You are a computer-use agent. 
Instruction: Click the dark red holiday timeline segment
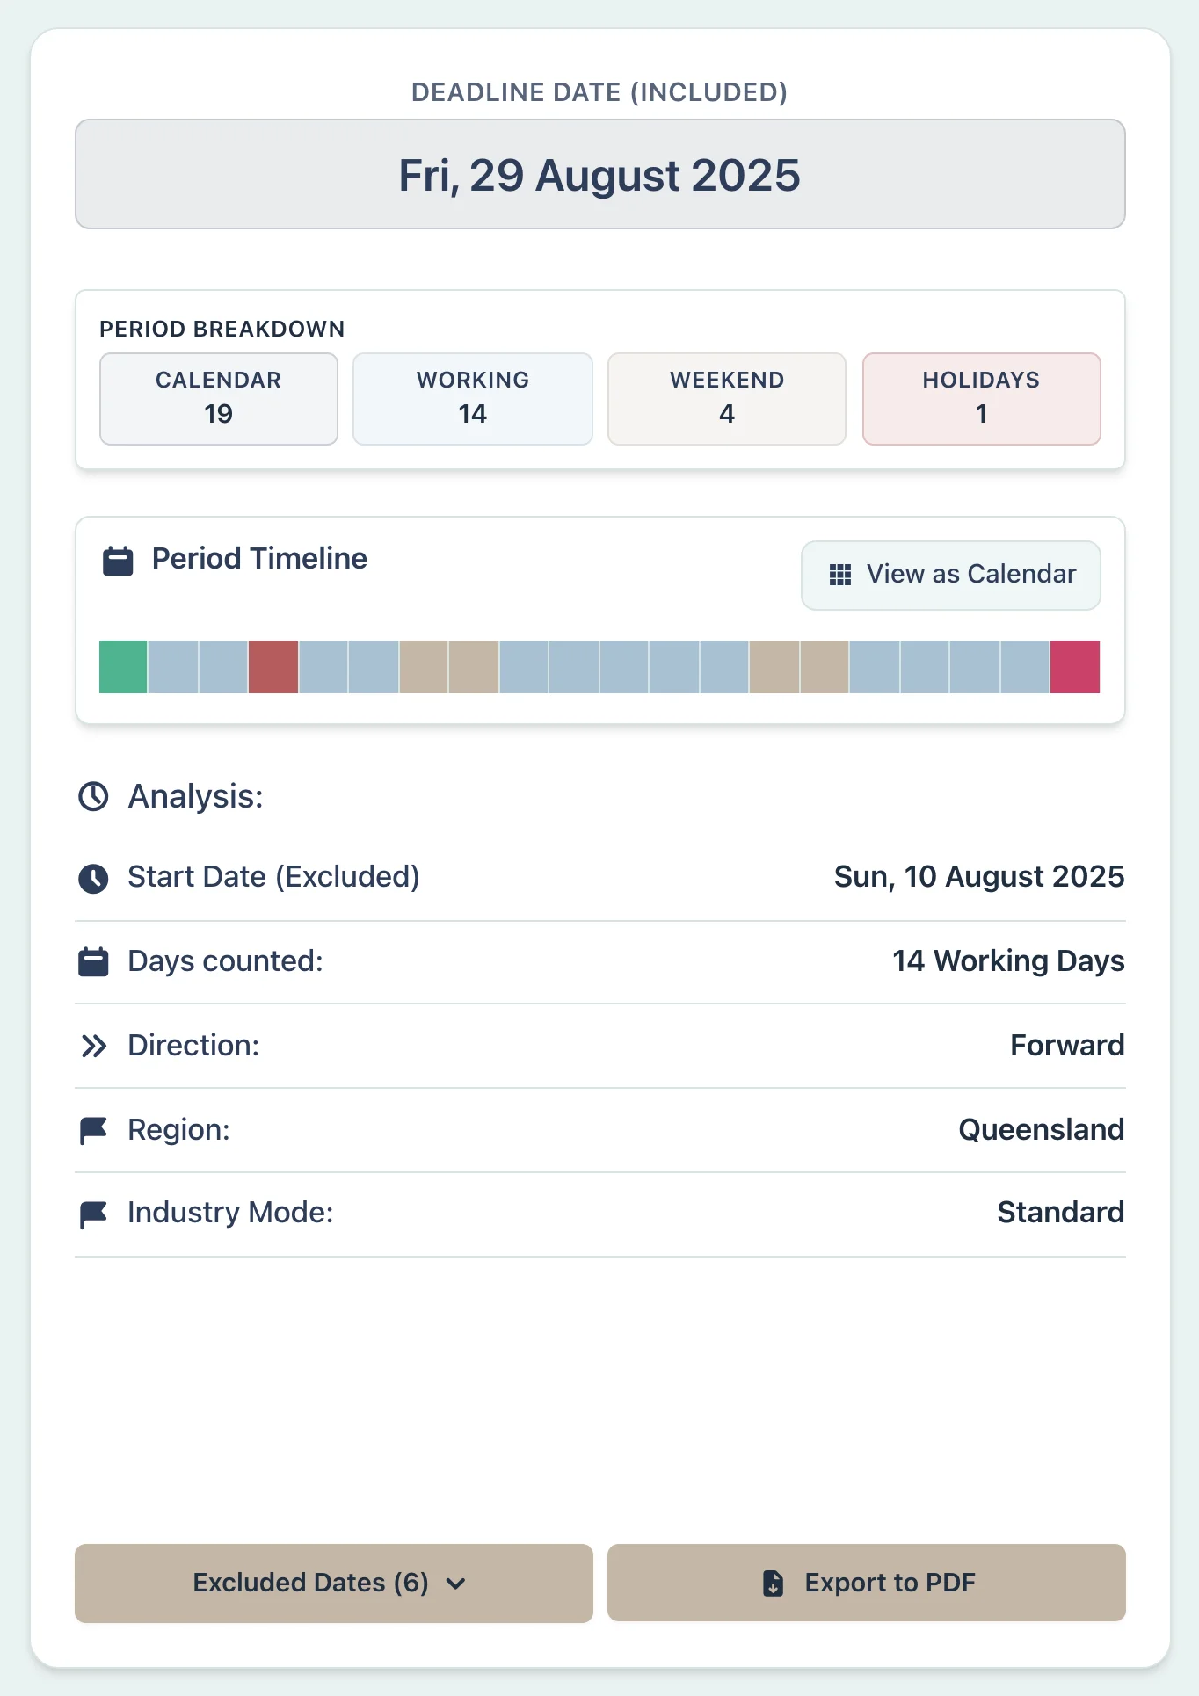coord(273,667)
